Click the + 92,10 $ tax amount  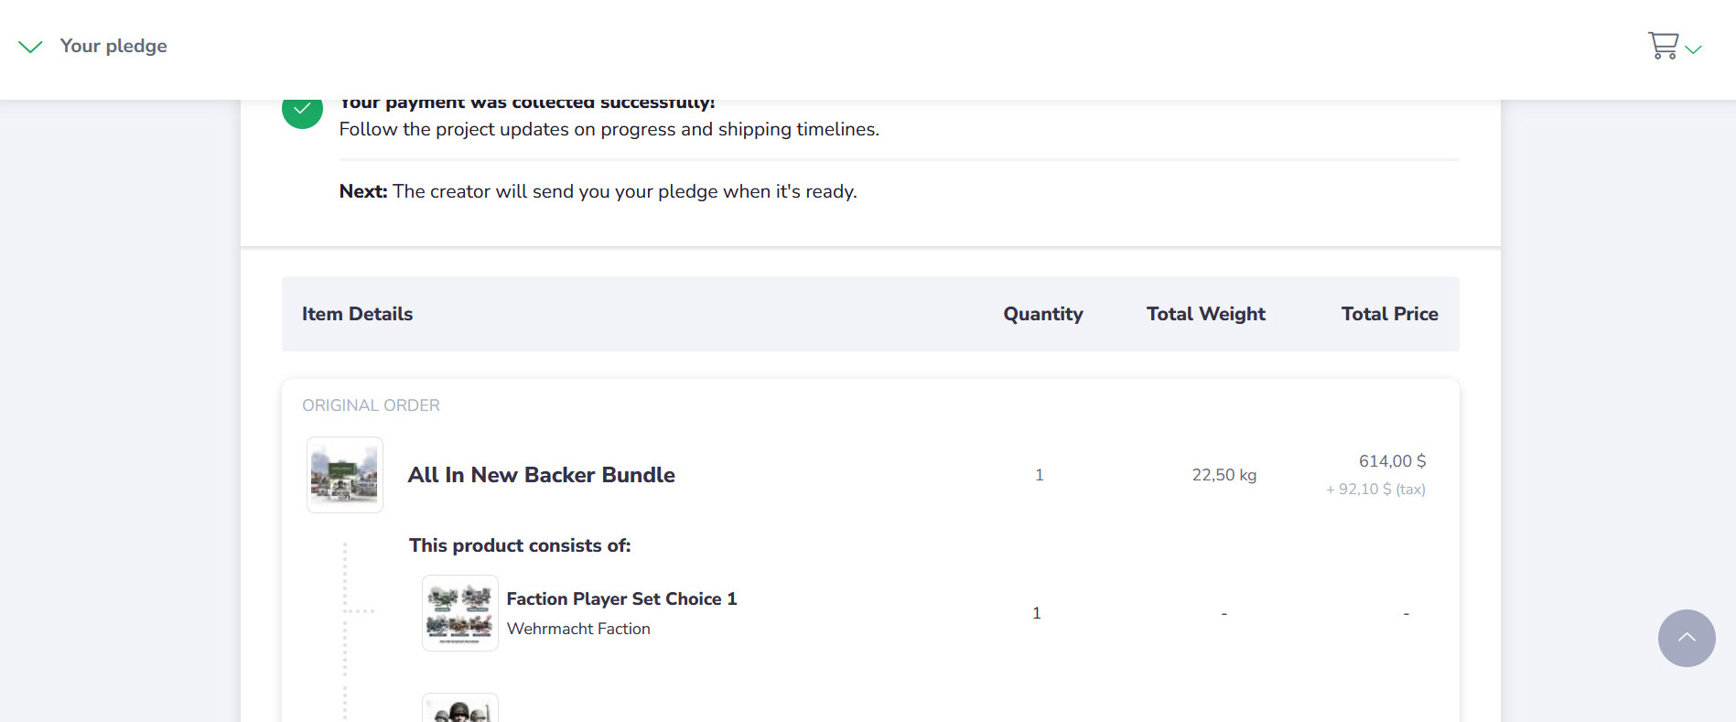pyautogui.click(x=1375, y=490)
